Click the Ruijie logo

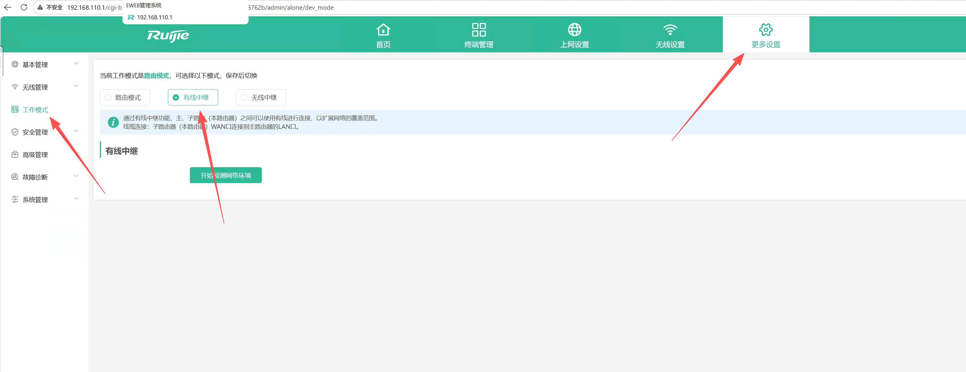coord(168,36)
